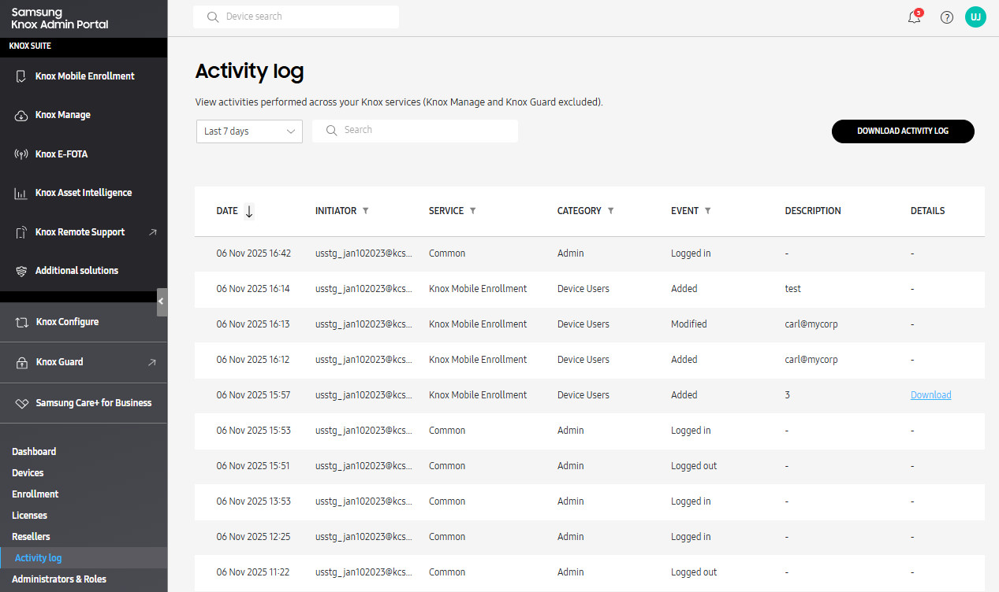
Task: Open Additional solutions icon
Action: coord(20,270)
